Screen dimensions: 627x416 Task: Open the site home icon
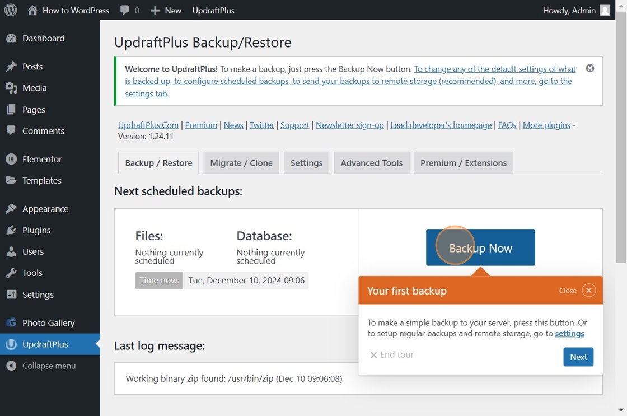(x=32, y=11)
